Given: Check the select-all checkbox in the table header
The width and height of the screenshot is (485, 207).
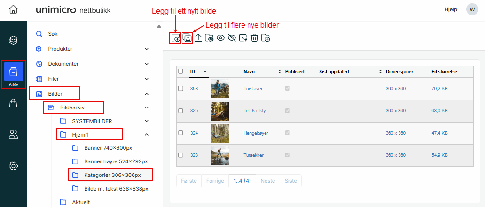Looking at the screenshot, I should click(180, 71).
